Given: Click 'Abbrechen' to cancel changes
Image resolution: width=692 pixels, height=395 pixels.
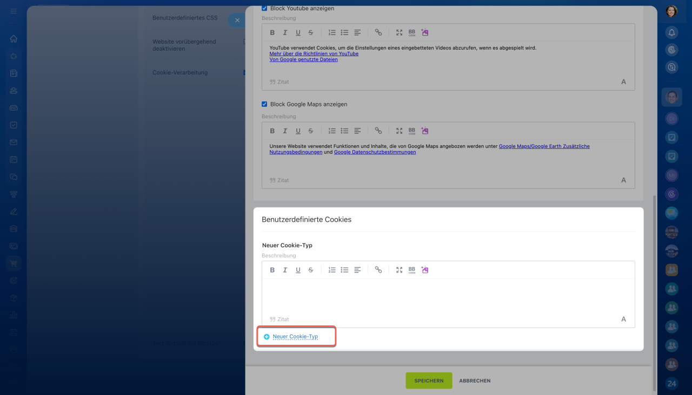Looking at the screenshot, I should (475, 380).
